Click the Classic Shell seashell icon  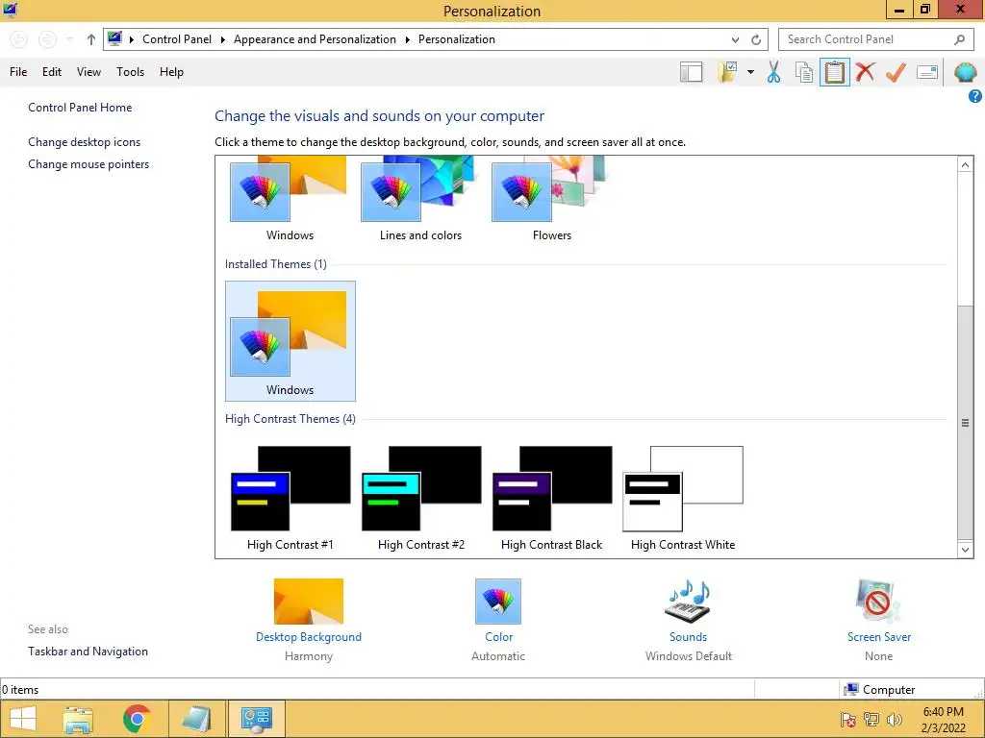click(x=966, y=72)
